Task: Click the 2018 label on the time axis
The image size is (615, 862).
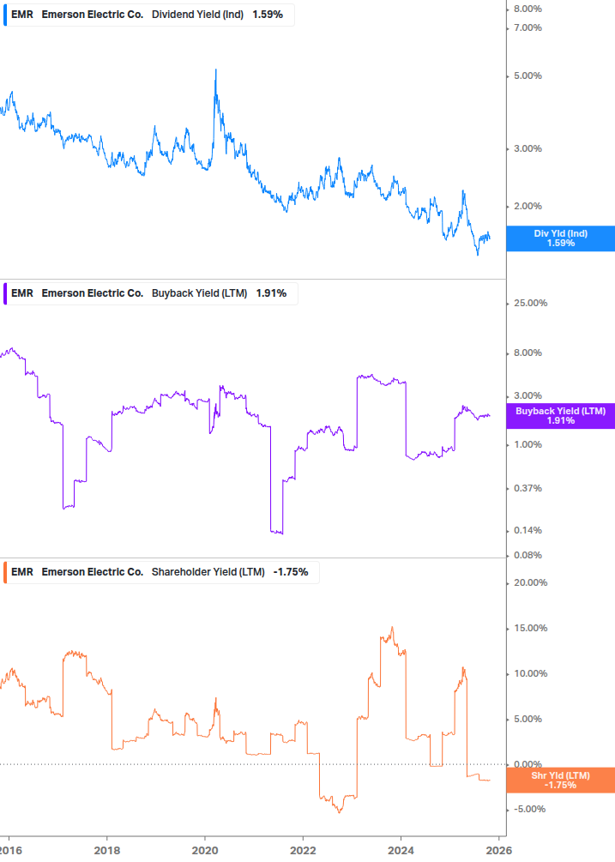Action: [106, 850]
